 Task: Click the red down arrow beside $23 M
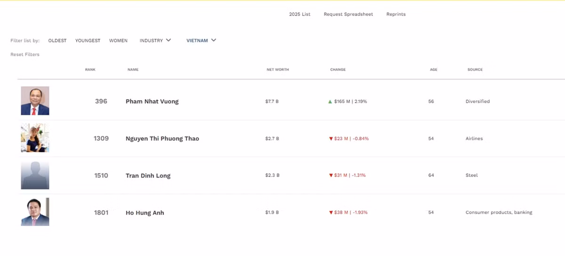pyautogui.click(x=331, y=139)
